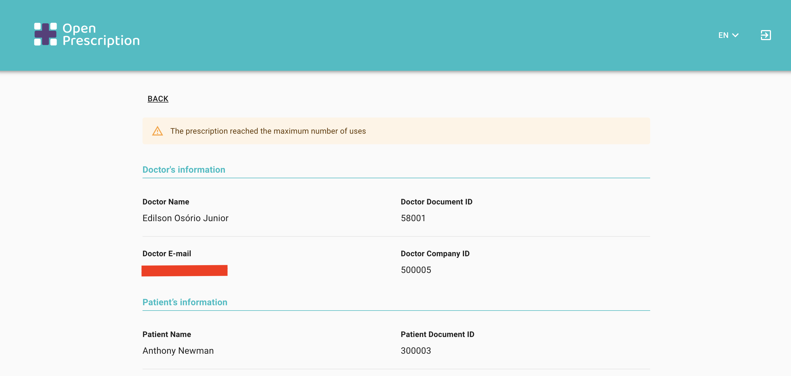
Task: Click Doctor Company ID value 500005
Action: pyautogui.click(x=416, y=270)
